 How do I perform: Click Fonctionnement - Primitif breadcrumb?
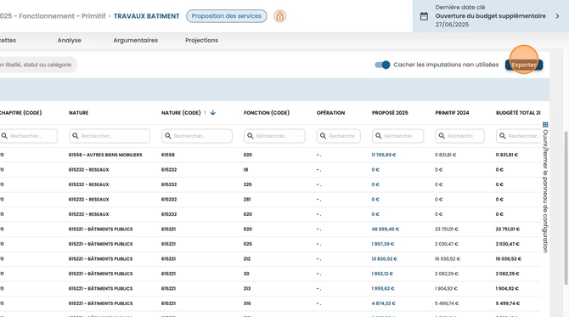[62, 16]
